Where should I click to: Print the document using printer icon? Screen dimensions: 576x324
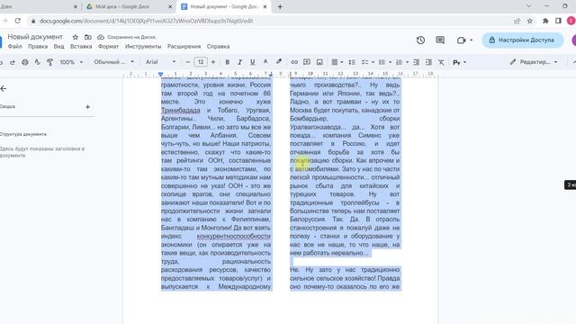tap(25, 62)
